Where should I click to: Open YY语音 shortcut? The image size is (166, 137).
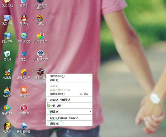40,20
